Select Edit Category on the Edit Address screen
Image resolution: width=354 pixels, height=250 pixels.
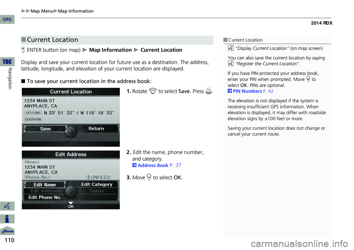(97, 184)
